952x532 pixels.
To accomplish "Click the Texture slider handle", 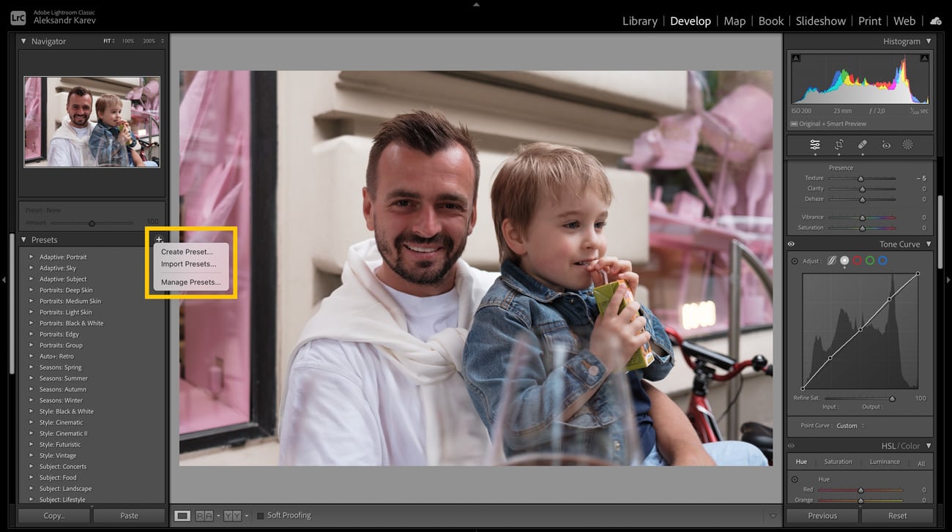I will tap(860, 179).
